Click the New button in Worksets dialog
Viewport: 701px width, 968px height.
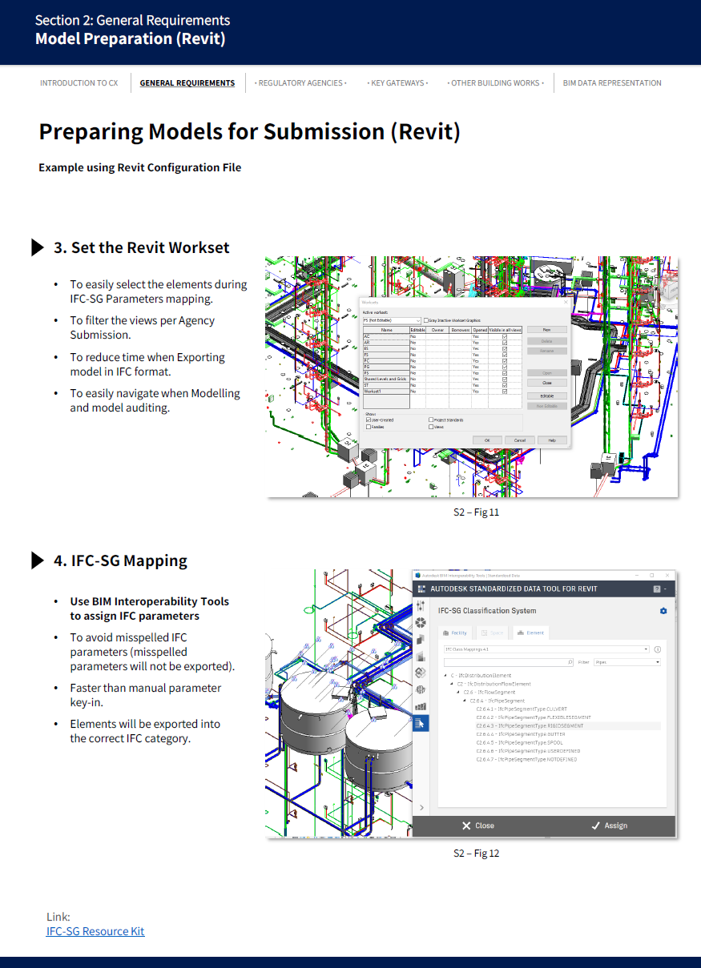pos(547,329)
